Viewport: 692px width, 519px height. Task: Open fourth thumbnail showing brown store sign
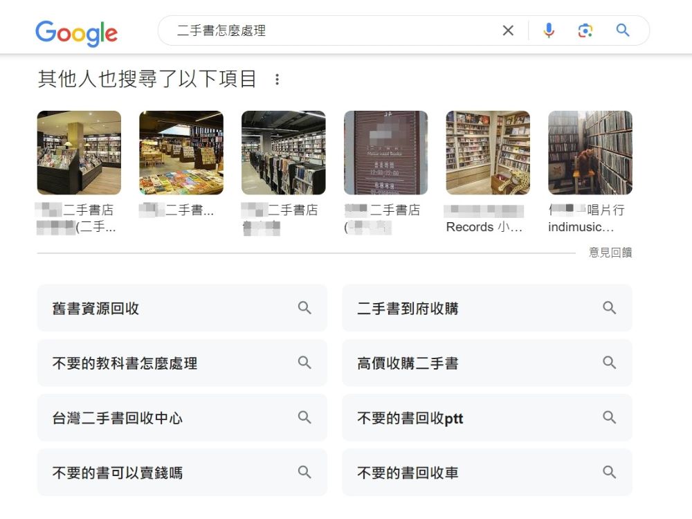click(385, 153)
